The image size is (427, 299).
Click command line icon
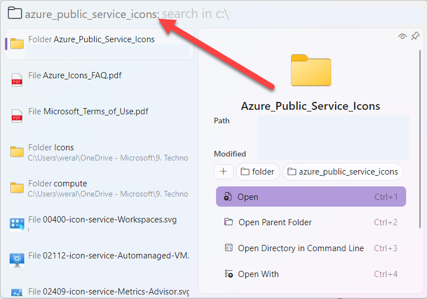228,248
